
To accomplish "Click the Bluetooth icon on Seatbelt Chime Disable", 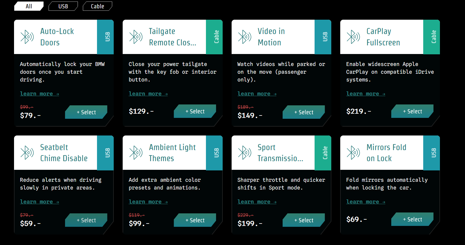I will click(x=27, y=153).
